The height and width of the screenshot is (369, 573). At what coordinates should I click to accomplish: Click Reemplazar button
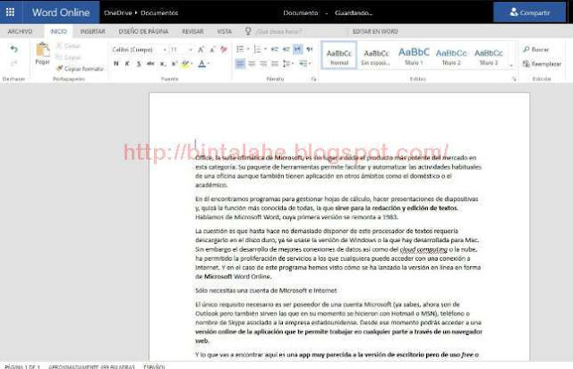(542, 63)
